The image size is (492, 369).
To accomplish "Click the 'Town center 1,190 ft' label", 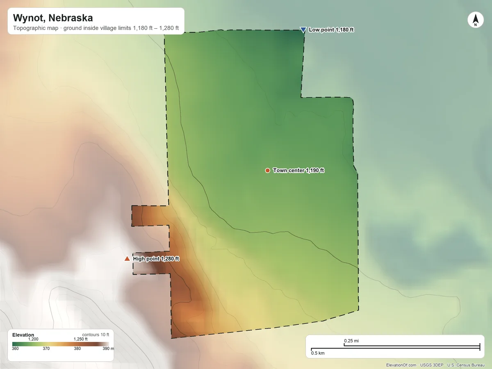I will coord(298,170).
